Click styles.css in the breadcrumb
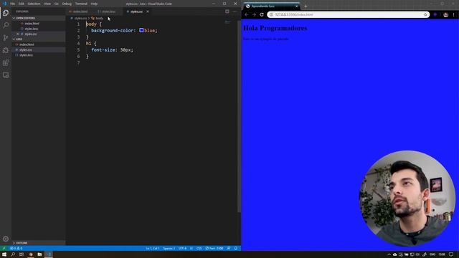This screenshot has width=459, height=258. tap(80, 18)
